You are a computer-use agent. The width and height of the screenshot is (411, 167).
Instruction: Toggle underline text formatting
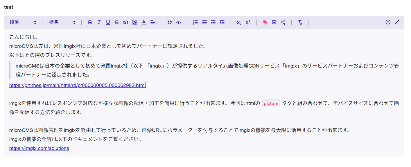[108, 22]
